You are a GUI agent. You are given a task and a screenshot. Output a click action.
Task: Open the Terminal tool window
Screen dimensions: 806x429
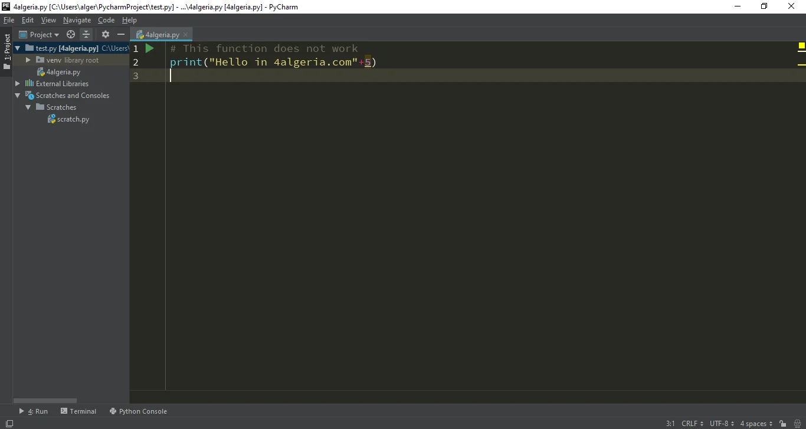pos(78,411)
